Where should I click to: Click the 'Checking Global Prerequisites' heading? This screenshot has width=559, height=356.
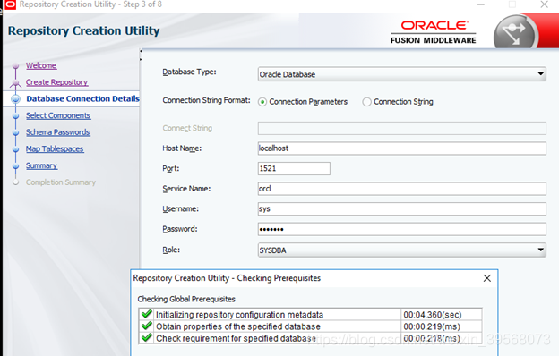click(186, 299)
